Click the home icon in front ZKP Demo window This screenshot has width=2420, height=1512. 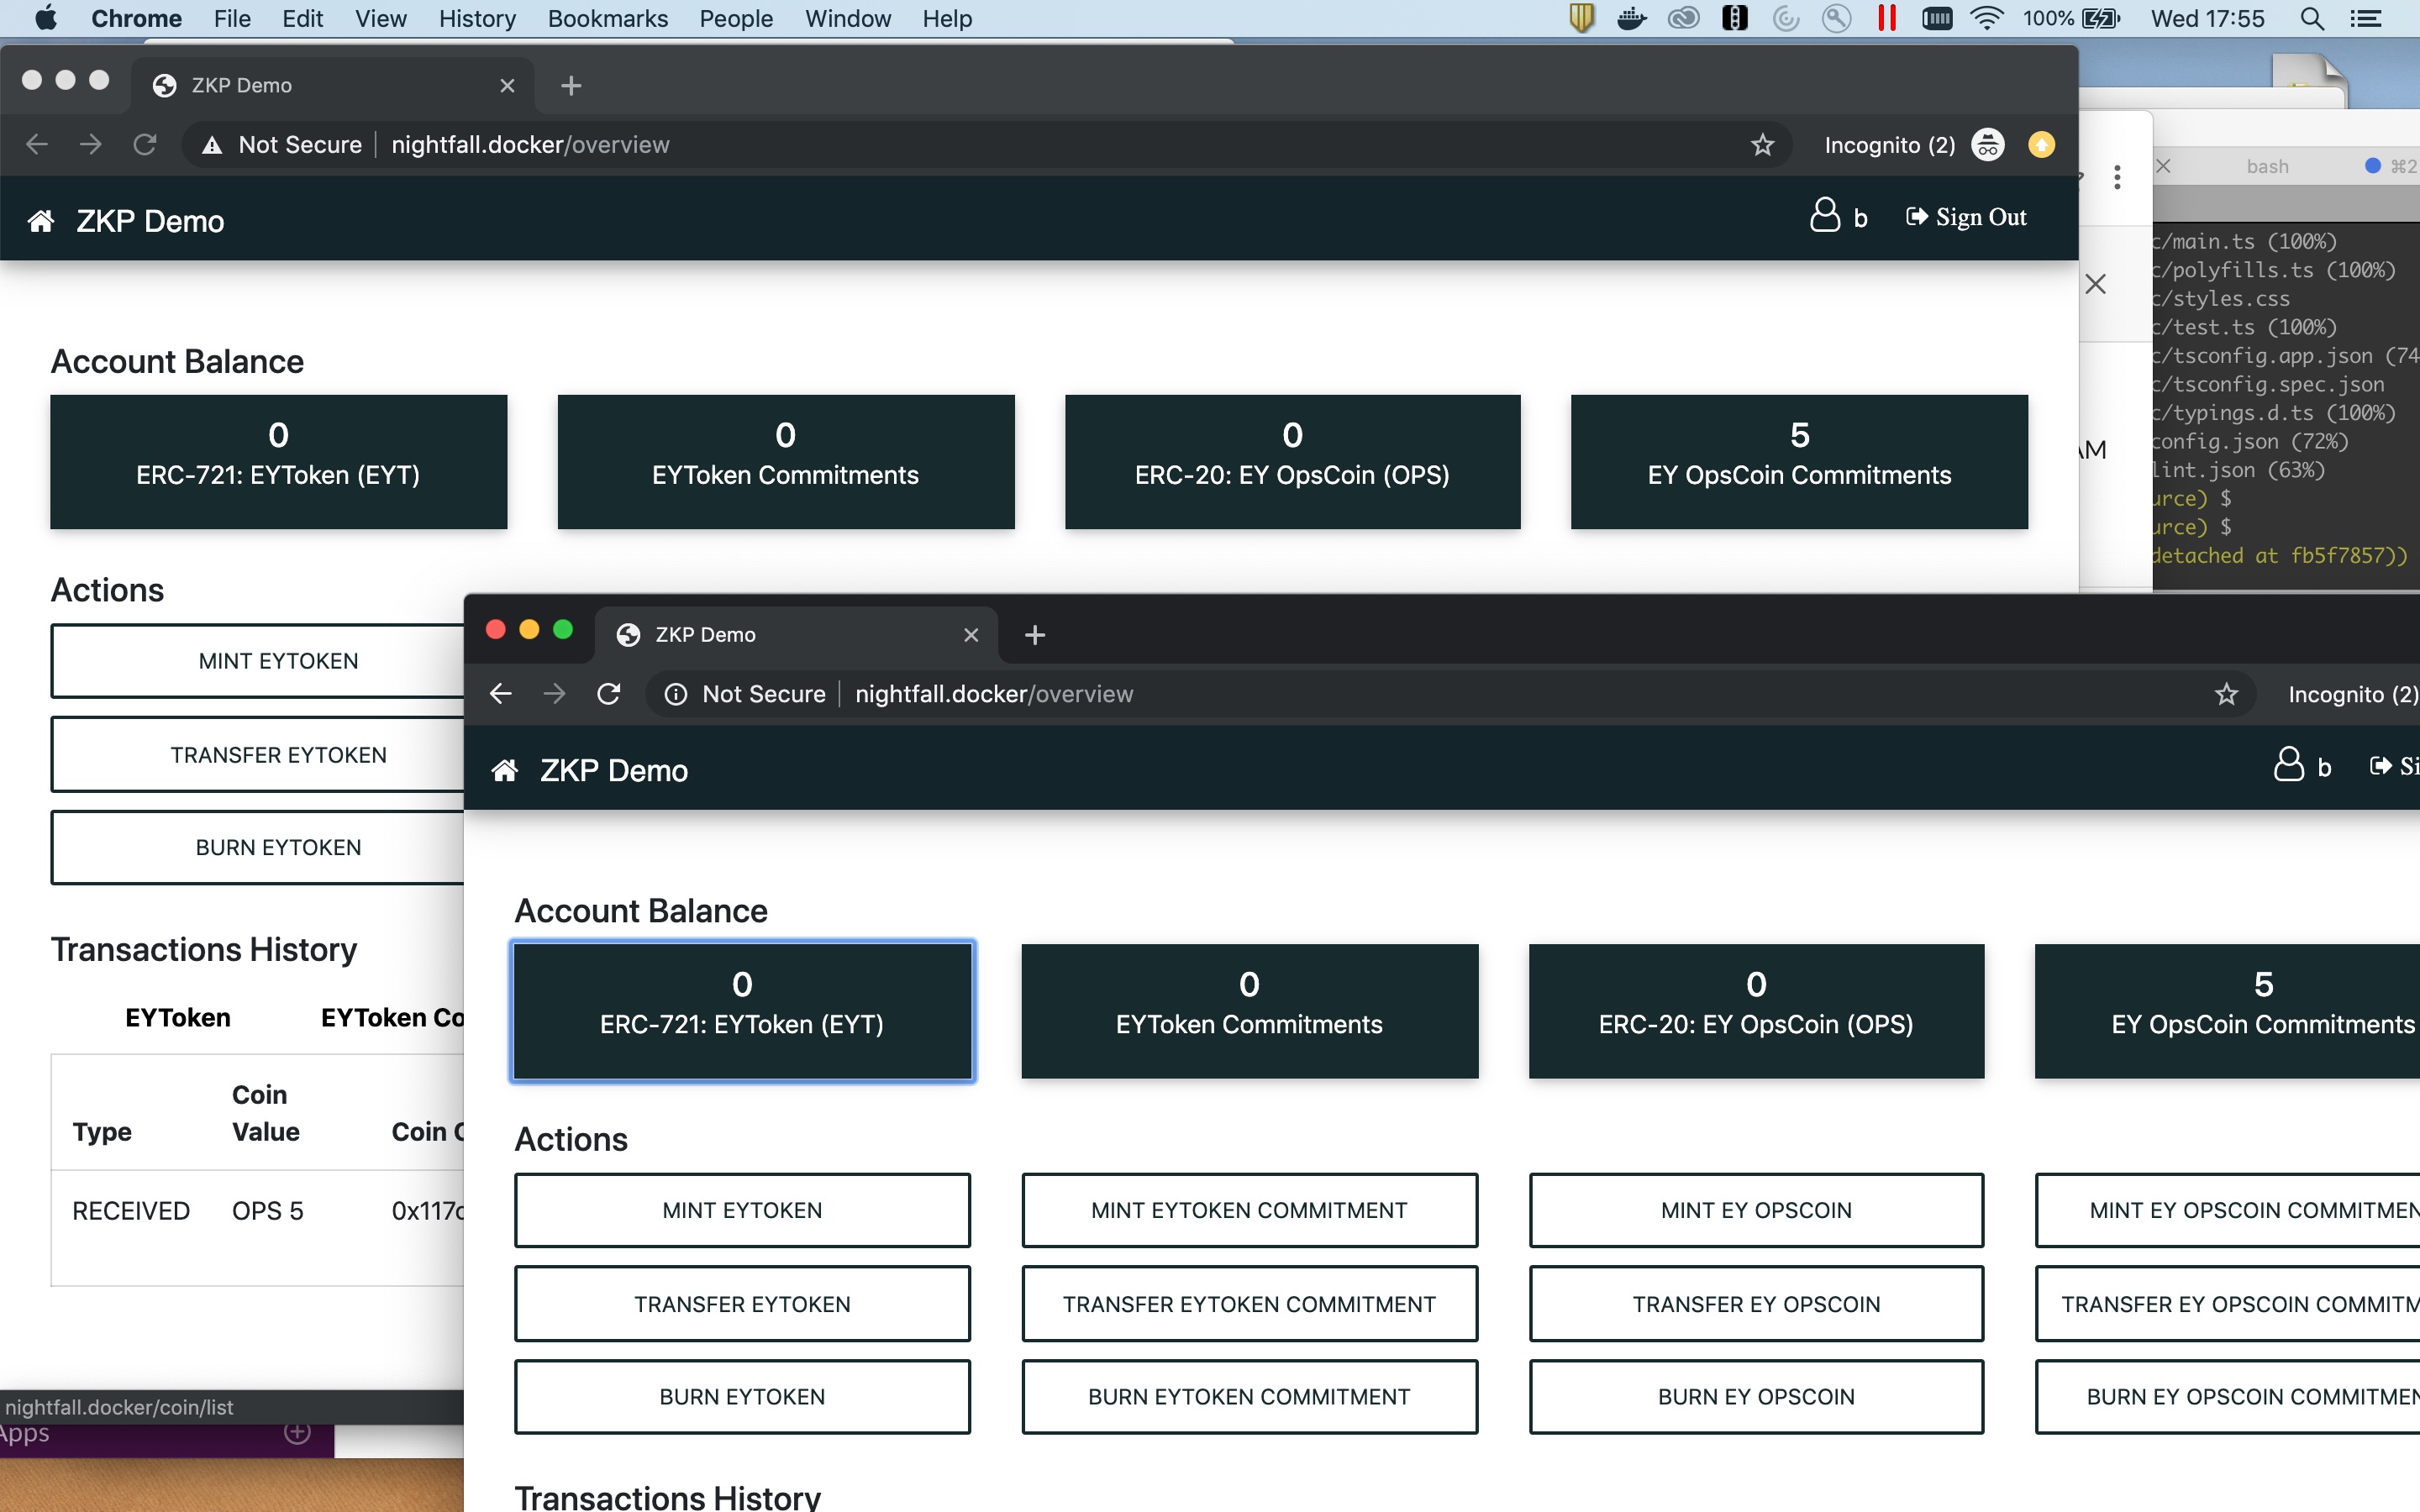coord(505,770)
